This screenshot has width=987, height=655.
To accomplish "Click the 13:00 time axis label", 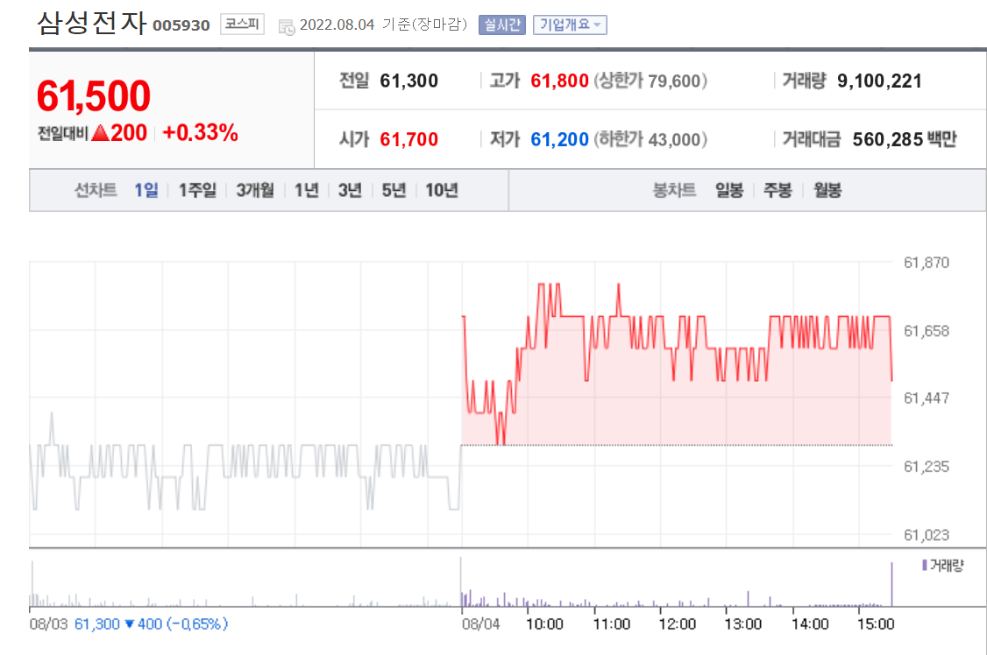I will [742, 624].
